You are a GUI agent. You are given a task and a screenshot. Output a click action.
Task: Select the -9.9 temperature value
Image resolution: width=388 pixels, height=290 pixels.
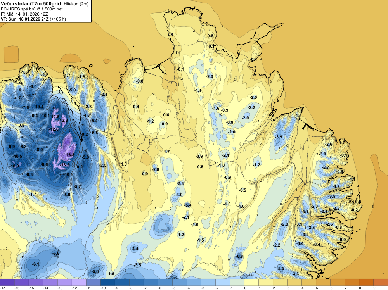pos(11,147)
